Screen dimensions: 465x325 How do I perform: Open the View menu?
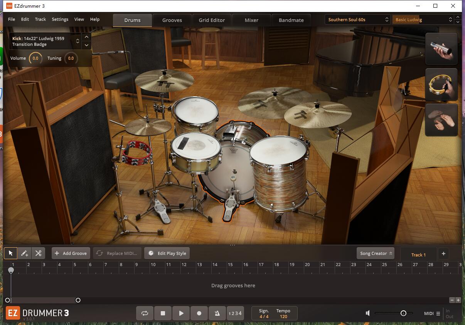coord(79,19)
